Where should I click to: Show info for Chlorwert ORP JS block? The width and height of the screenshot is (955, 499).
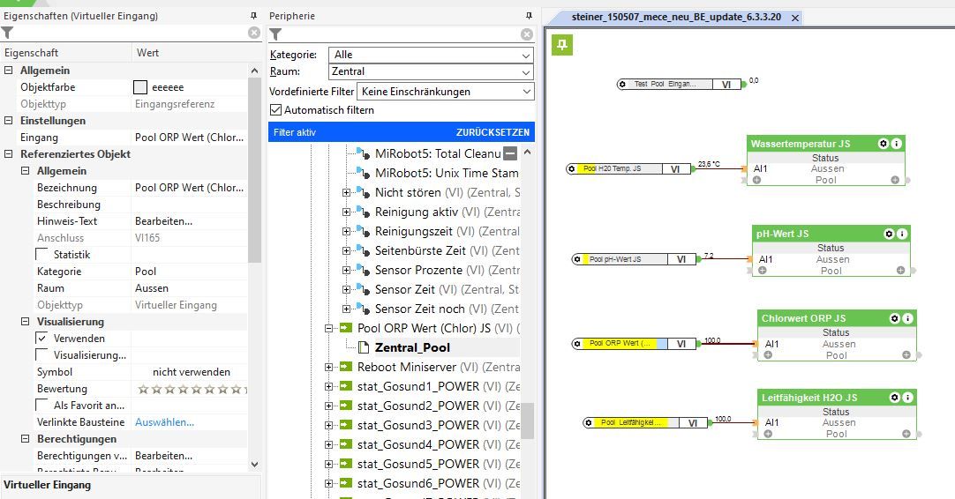point(907,318)
